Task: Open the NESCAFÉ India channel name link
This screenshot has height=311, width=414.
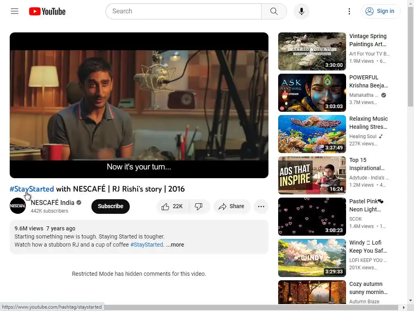Action: 53,202
